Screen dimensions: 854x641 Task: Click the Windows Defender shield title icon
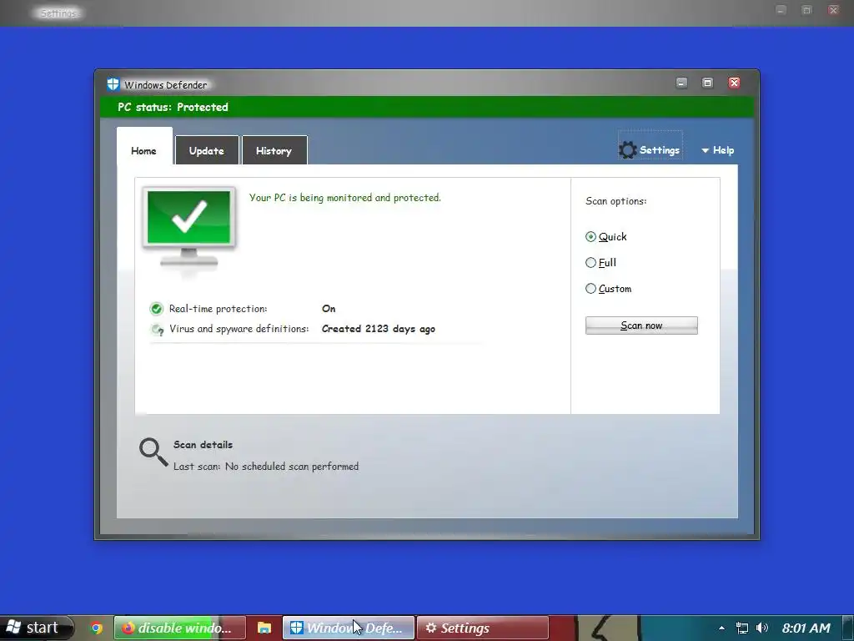(x=113, y=84)
